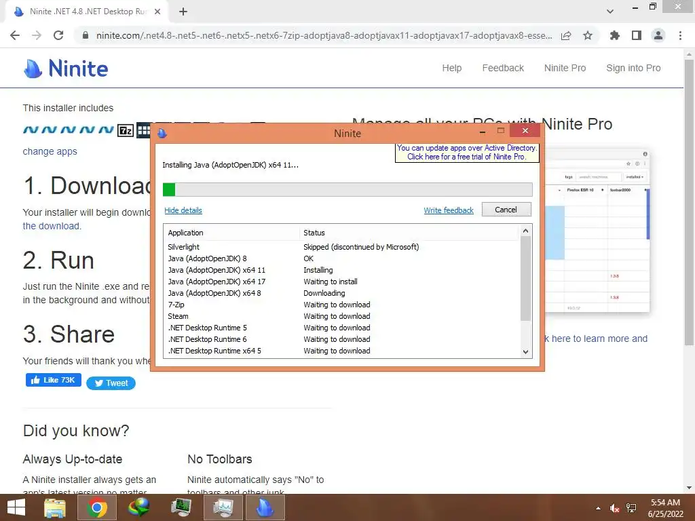Click the Ninite Pro free trial tooltip

pyautogui.click(x=467, y=153)
